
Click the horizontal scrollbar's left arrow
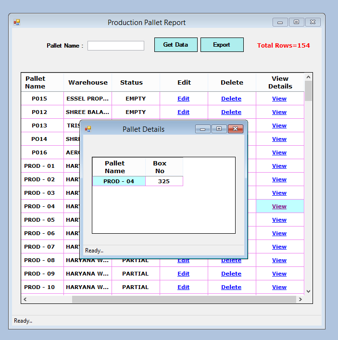pyautogui.click(x=25, y=299)
